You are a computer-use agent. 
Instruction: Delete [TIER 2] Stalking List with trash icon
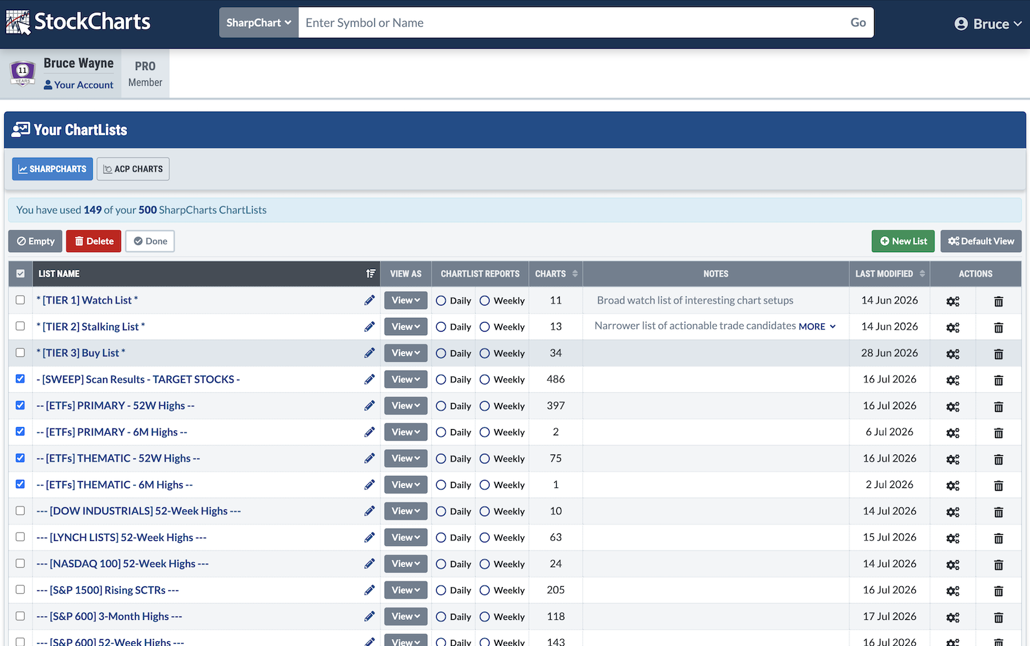pos(998,327)
